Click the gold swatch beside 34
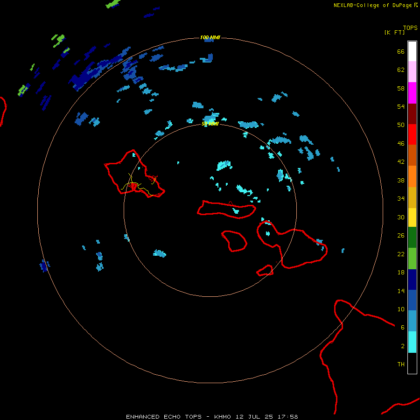 click(412, 197)
